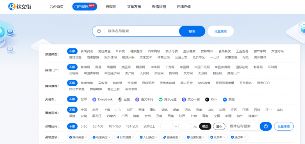Select the 文心一言 AI type filter
305x144 pixels.
(x=191, y=100)
